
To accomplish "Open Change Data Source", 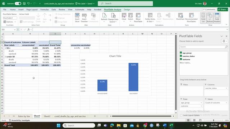I will [x=113, y=18].
